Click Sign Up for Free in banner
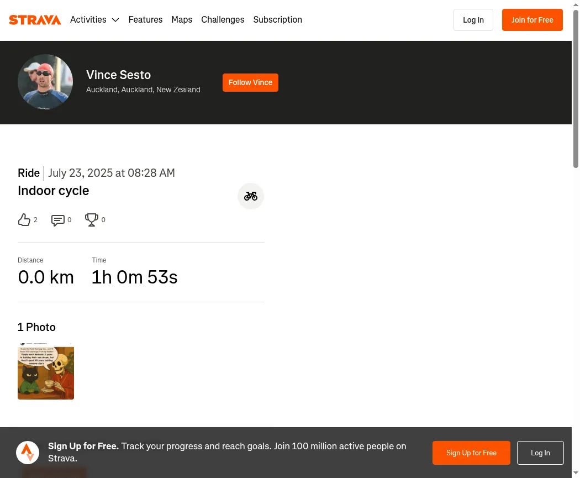This screenshot has width=580, height=478. pyautogui.click(x=471, y=453)
